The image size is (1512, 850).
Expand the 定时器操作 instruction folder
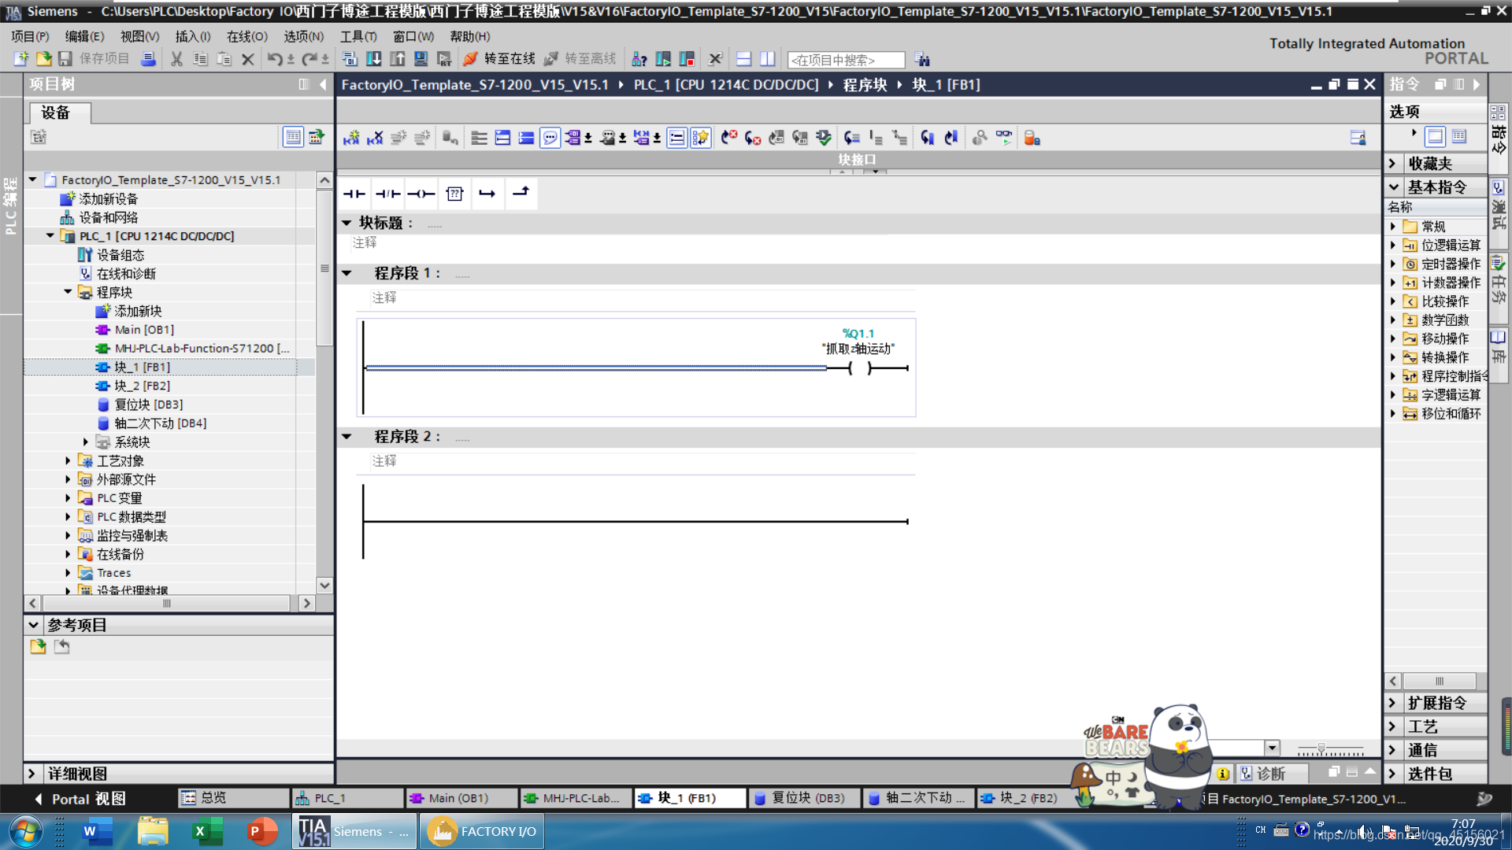click(1392, 264)
